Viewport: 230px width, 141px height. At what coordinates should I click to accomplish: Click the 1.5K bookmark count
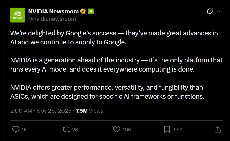[x=178, y=130]
